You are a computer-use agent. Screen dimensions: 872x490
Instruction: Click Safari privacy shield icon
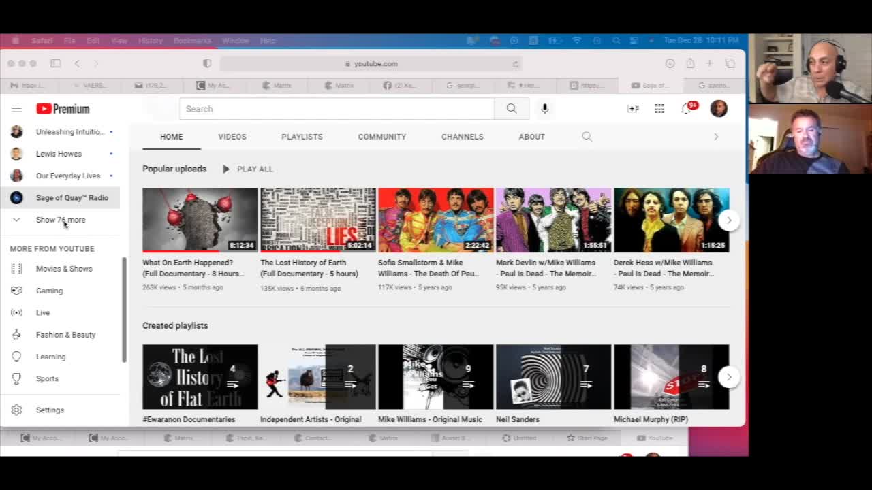point(207,63)
